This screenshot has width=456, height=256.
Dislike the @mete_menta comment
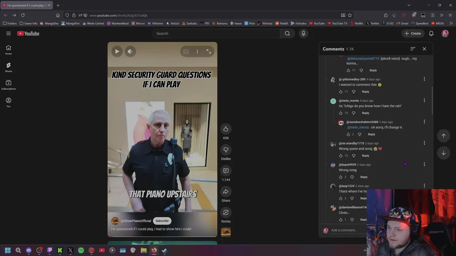tap(354, 113)
